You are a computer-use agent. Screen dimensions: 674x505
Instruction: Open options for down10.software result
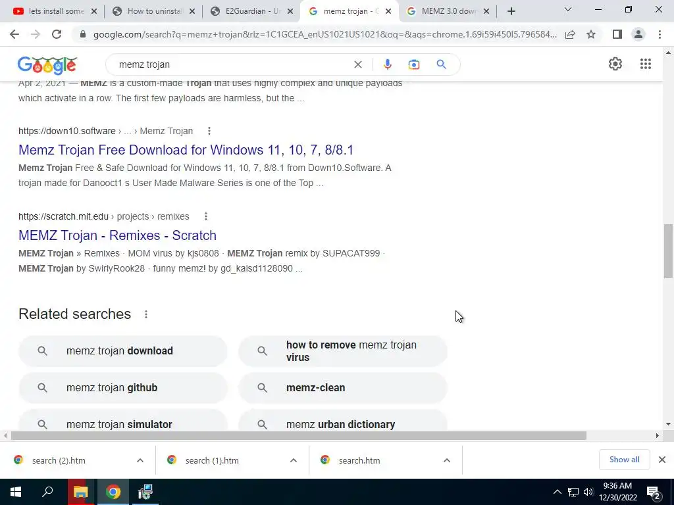tap(209, 131)
